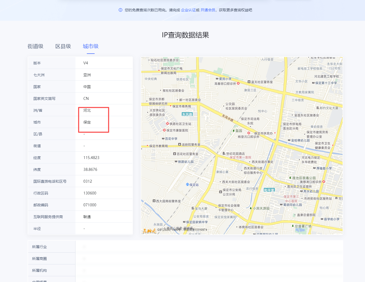Click the 磊园 park tree icon
365x282 pixels.
click(x=234, y=131)
